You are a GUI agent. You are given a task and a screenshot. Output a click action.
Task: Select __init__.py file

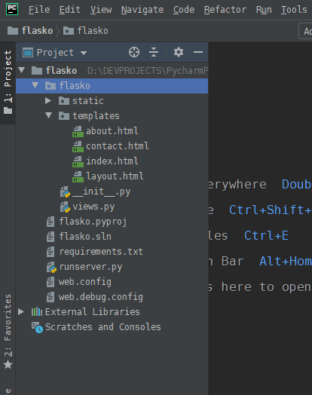(112, 191)
